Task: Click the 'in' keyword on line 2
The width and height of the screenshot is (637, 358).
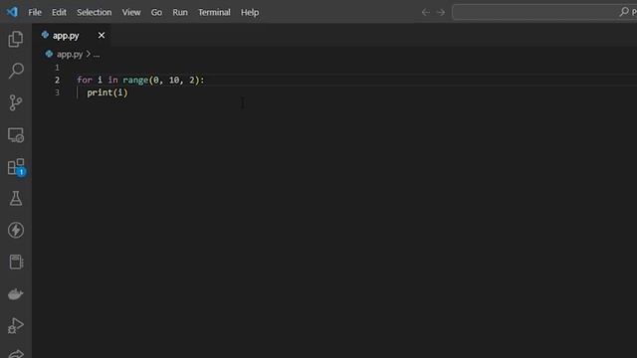Action: click(112, 80)
